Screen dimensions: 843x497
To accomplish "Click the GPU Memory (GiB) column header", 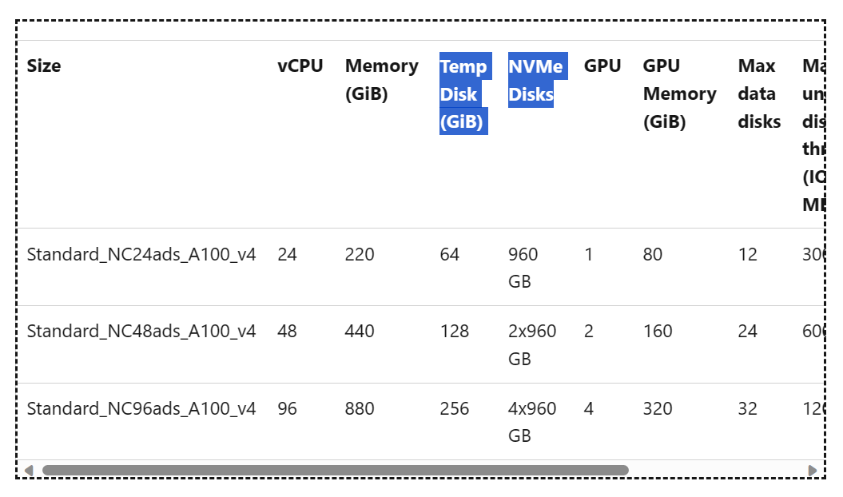I will pos(678,93).
